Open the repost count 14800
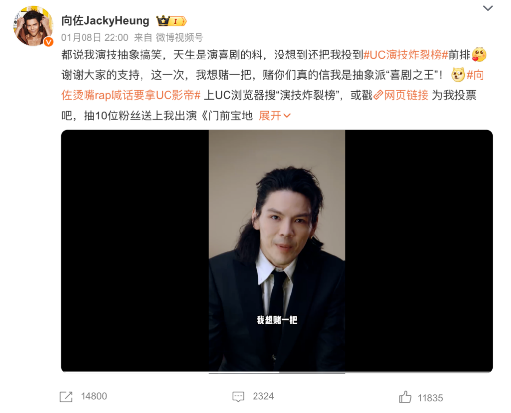This screenshot has width=511, height=413. [94, 396]
